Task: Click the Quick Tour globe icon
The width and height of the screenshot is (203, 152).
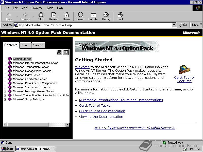Action: (184, 69)
